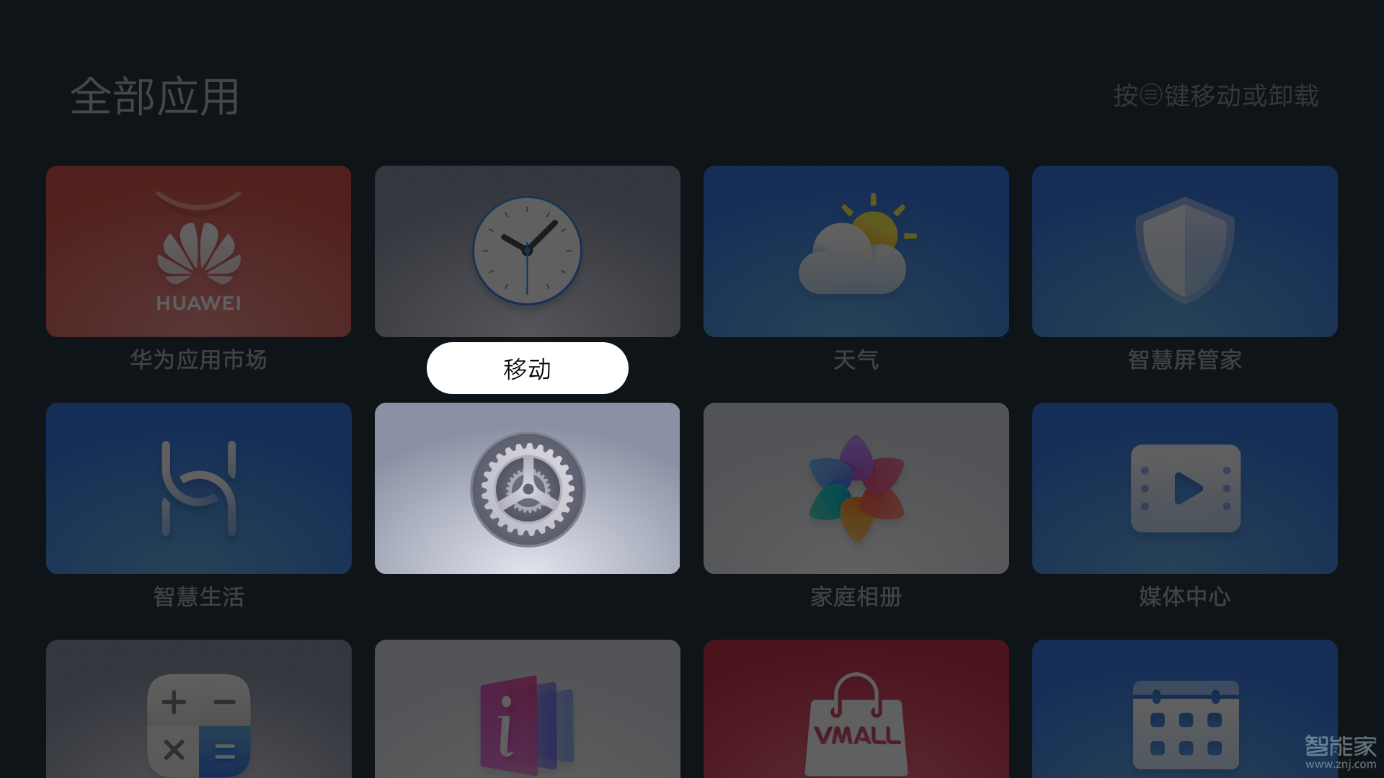Open the Calendar app tile
Viewport: 1384px width, 778px height.
click(1185, 709)
